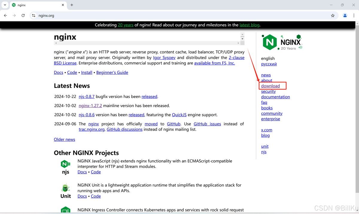
Task: Open the Igor Sysoev link
Action: tap(164, 58)
